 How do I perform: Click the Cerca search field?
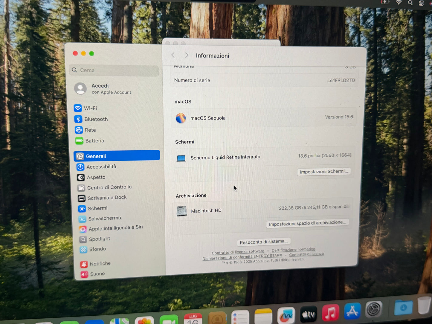114,70
